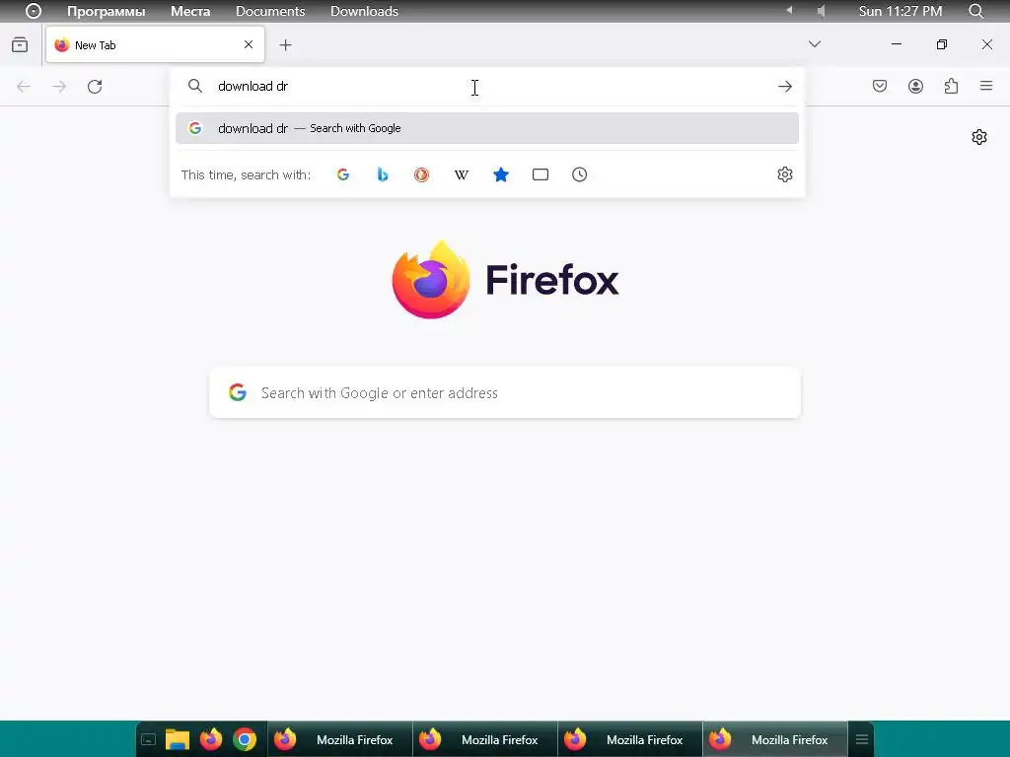This screenshot has width=1010, height=757.
Task: Switch to first Mozilla Firefox taskbar window
Action: click(x=340, y=739)
